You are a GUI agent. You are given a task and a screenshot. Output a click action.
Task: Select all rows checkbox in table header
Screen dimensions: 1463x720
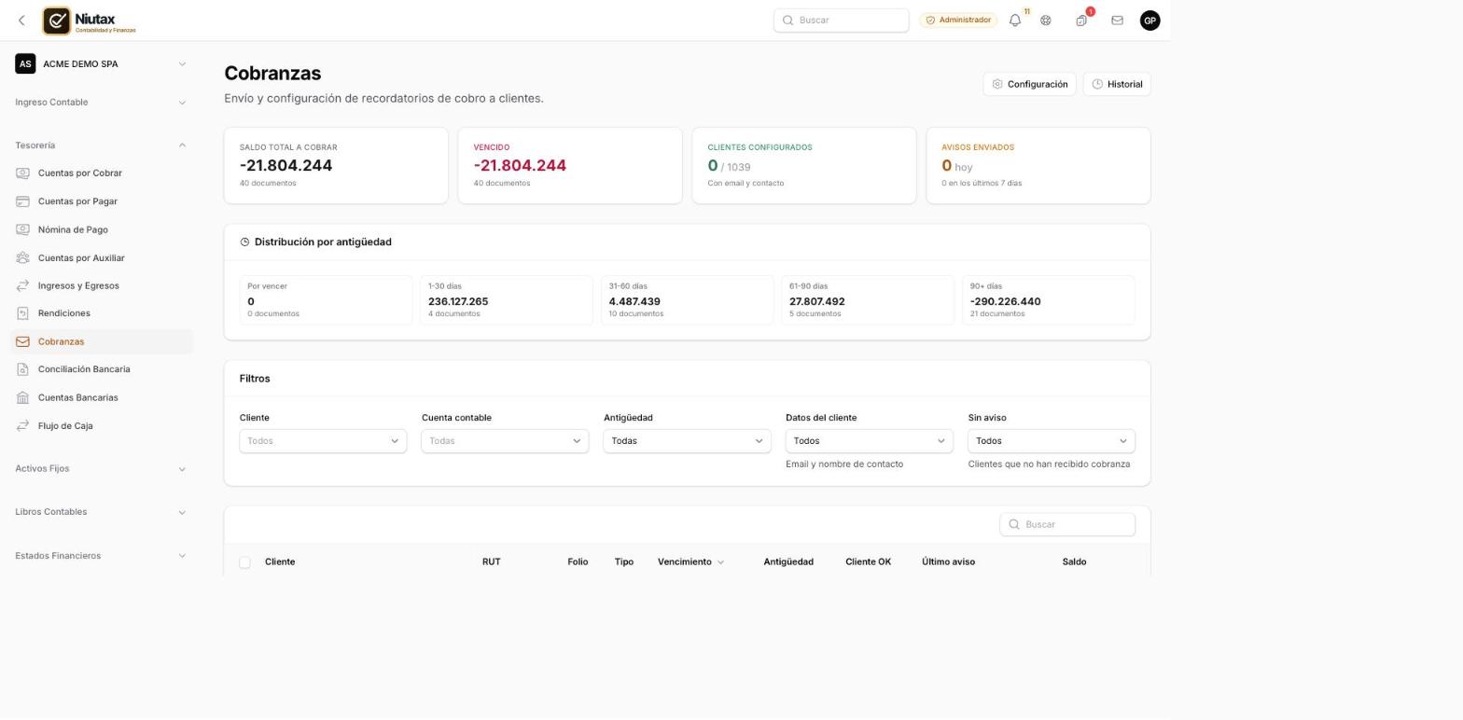pyautogui.click(x=244, y=563)
